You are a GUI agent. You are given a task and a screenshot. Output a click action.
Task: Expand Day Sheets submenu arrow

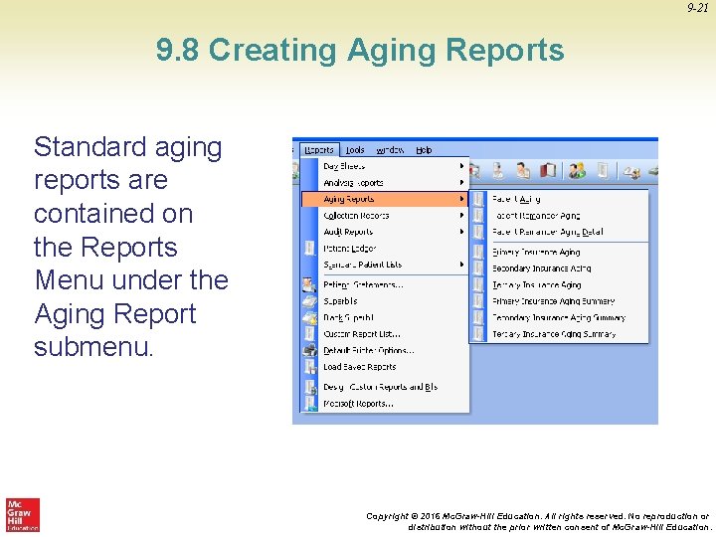click(461, 166)
